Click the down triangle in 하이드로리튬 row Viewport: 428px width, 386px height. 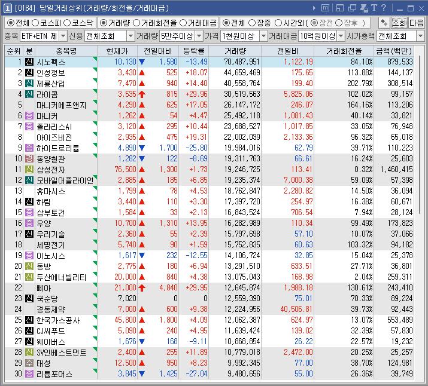point(142,148)
